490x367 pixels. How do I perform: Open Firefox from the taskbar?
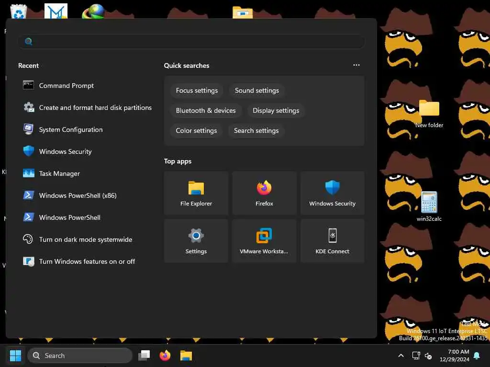[x=165, y=356]
